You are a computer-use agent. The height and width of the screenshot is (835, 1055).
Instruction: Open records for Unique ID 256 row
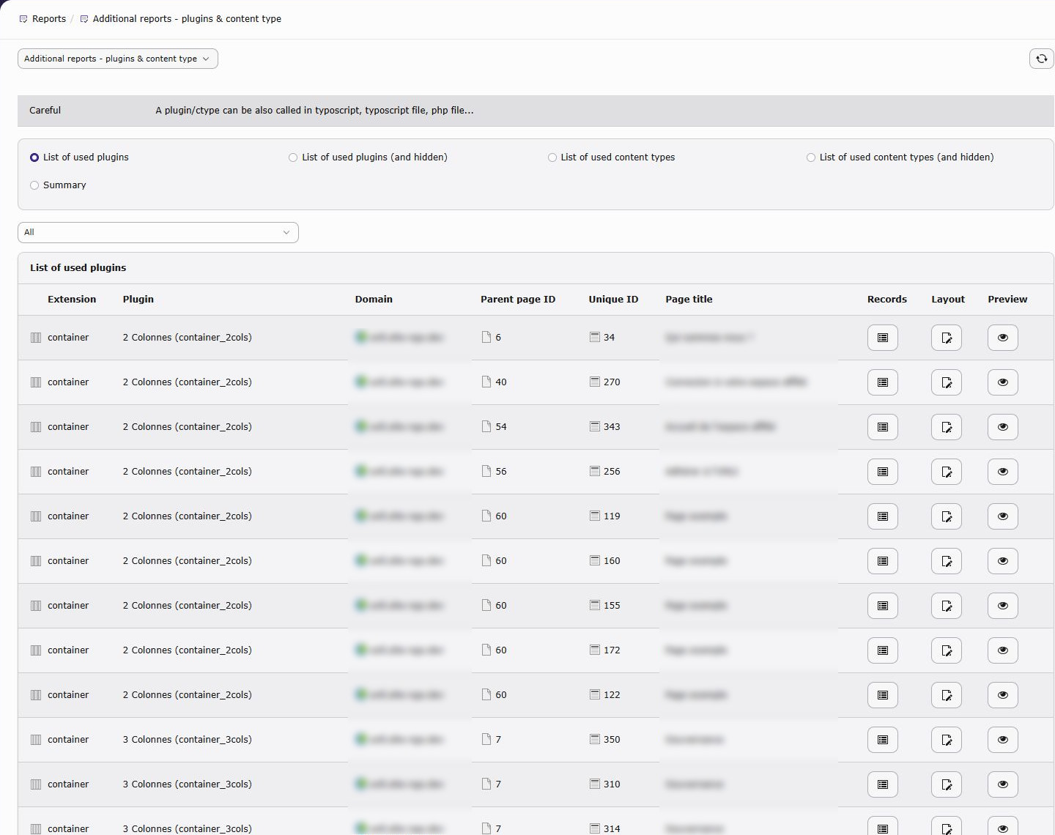[883, 472]
